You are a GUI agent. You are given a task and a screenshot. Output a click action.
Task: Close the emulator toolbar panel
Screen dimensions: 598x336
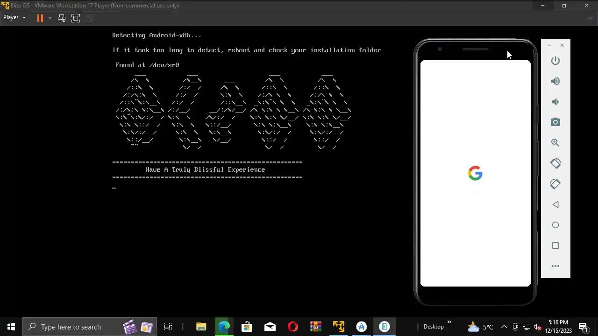(562, 45)
